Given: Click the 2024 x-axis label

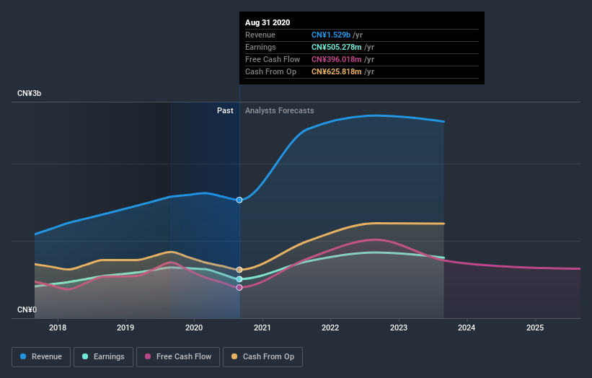Looking at the screenshot, I should [x=467, y=328].
